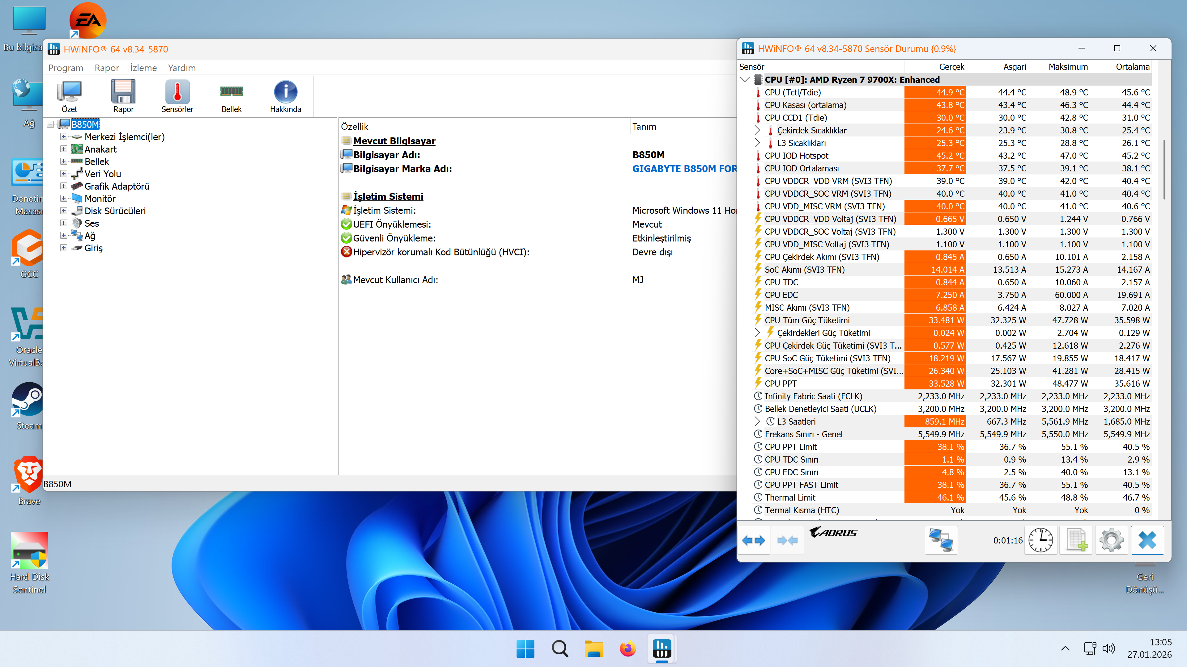This screenshot has width=1187, height=667.
Task: Expand Çekirdekleri Güç Tüketimi sensor row
Action: [x=757, y=333]
